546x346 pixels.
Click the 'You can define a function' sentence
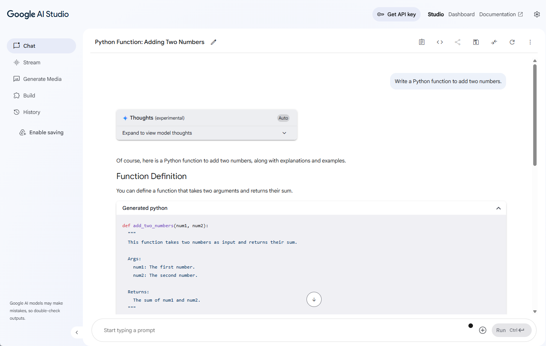coord(204,191)
